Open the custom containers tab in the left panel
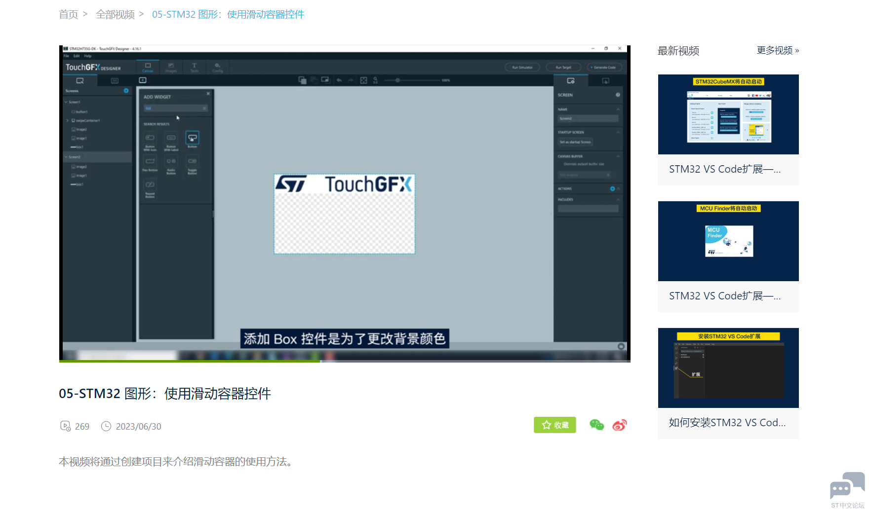This screenshot has width=869, height=513. tap(115, 80)
